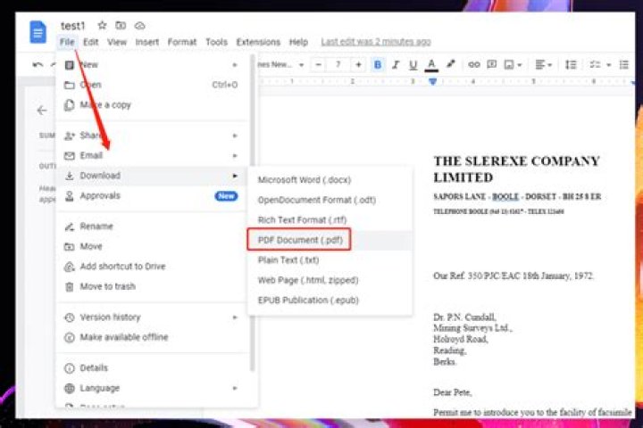Open the insert image dropdown

(513, 65)
